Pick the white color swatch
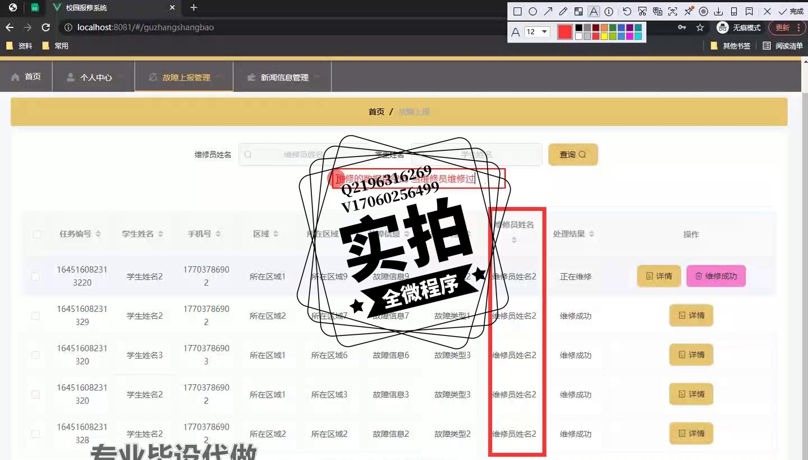Viewport: 808px width, 460px height. point(579,36)
